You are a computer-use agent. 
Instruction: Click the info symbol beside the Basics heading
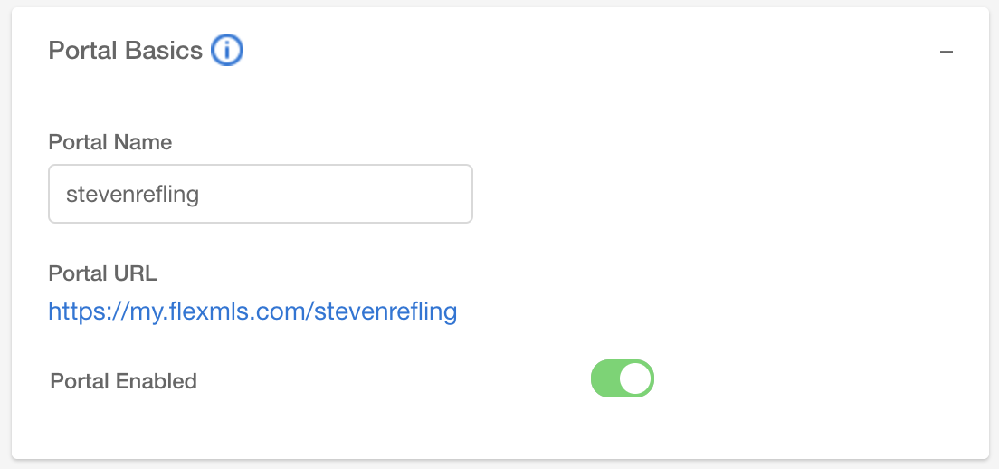[x=227, y=51]
